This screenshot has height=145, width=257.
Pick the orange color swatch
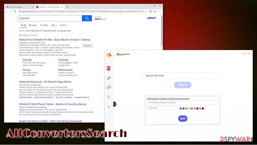(200, 108)
